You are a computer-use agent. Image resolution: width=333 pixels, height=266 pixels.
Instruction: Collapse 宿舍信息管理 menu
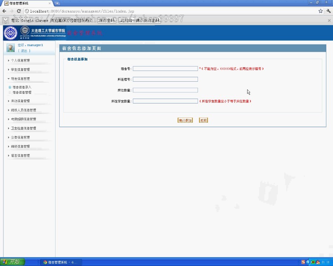20,79
